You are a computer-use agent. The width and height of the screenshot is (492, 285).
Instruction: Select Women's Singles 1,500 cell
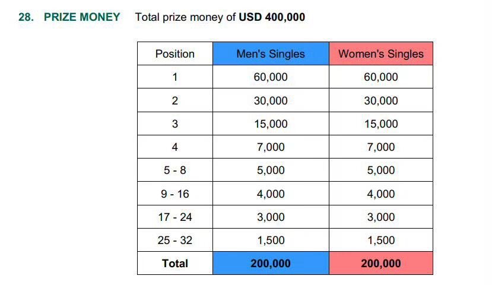click(381, 240)
